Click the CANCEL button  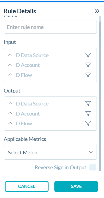click(27, 186)
